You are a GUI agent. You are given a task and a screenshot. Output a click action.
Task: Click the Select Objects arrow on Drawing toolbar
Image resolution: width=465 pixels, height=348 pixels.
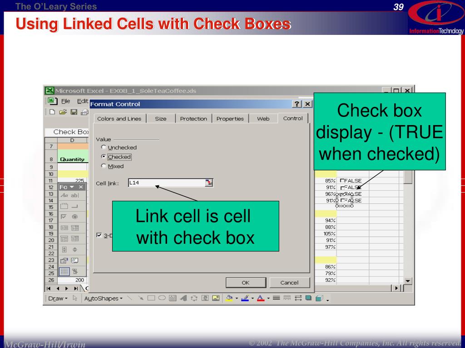tap(75, 298)
